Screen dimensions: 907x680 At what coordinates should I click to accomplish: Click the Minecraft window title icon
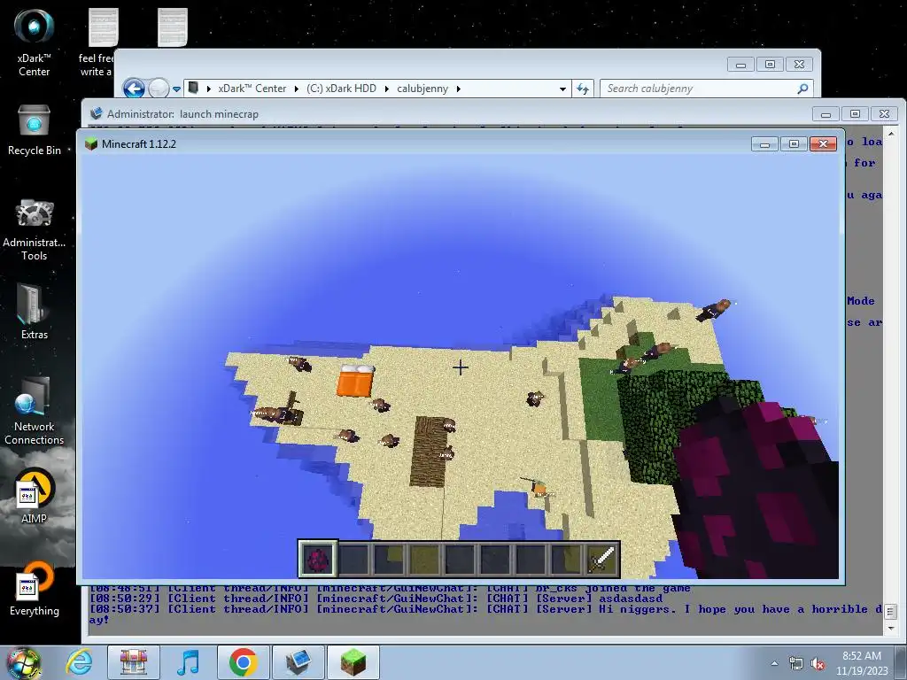[91, 144]
